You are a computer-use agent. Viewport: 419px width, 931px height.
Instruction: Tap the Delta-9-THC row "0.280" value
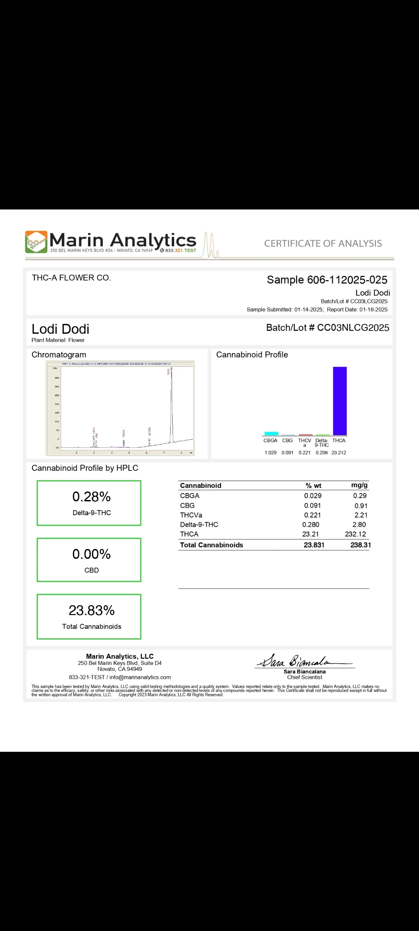(311, 524)
